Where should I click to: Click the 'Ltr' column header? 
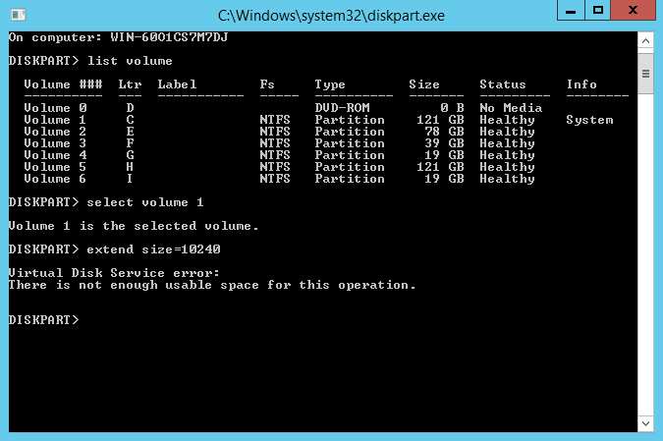coord(130,84)
